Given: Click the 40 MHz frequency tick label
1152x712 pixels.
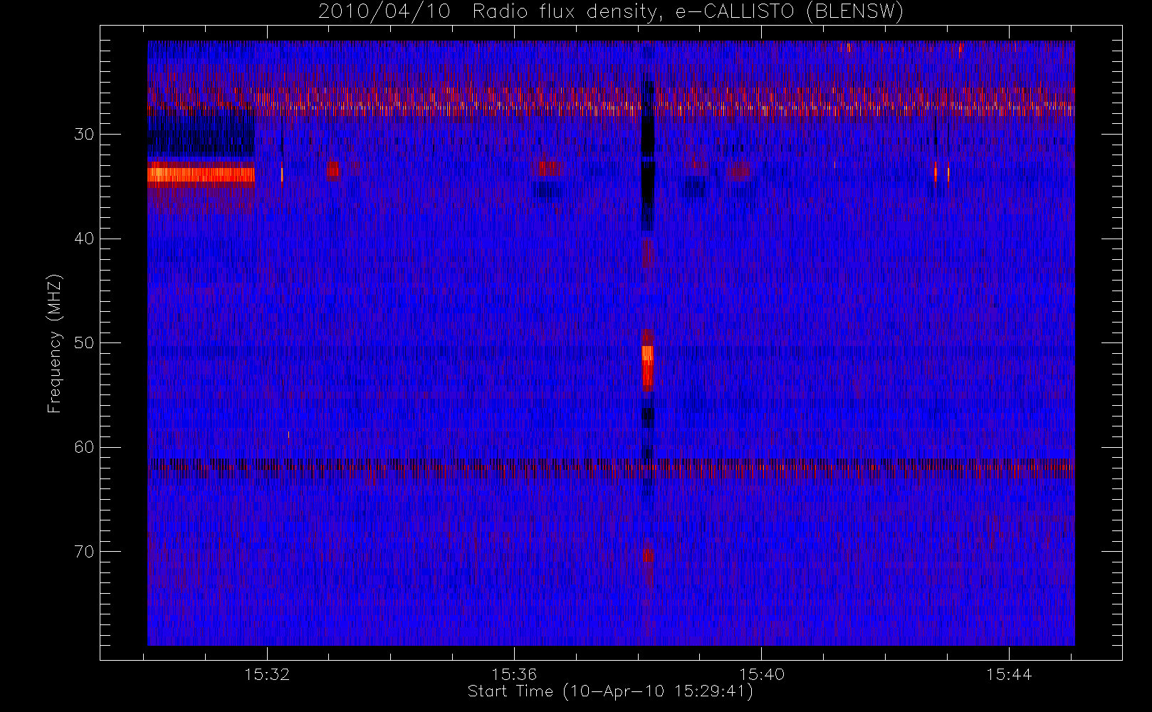Looking at the screenshot, I should click(84, 239).
